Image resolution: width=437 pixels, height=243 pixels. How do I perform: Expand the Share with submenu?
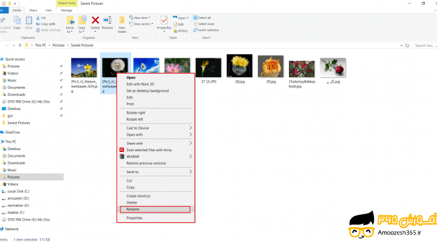tap(191, 143)
